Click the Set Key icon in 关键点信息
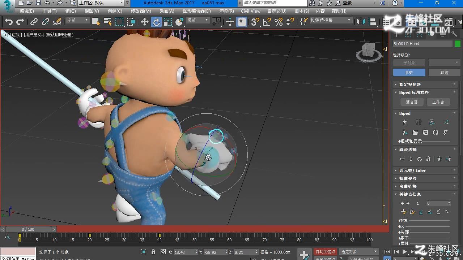 tap(404, 212)
